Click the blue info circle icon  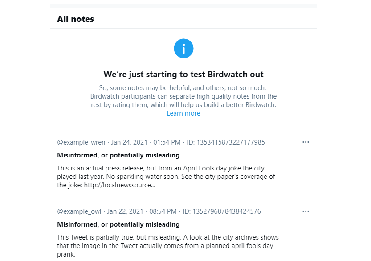tap(183, 48)
